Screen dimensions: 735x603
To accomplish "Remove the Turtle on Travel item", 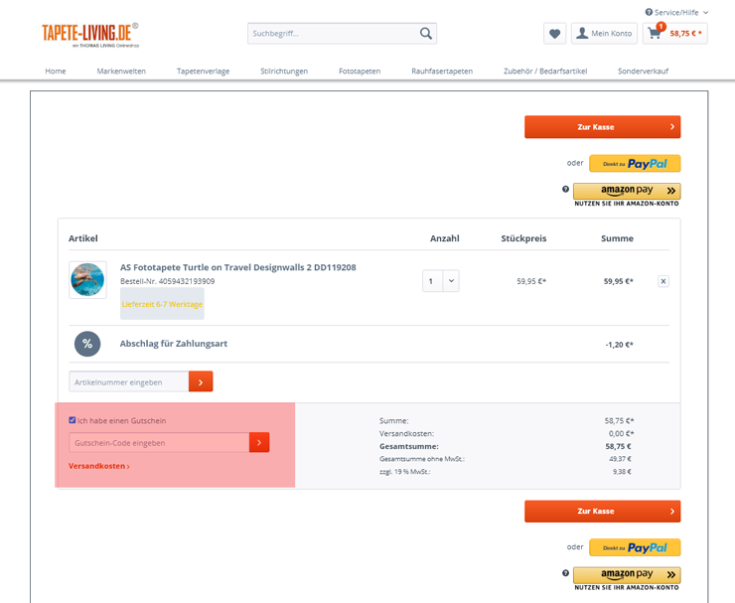I will click(x=662, y=281).
